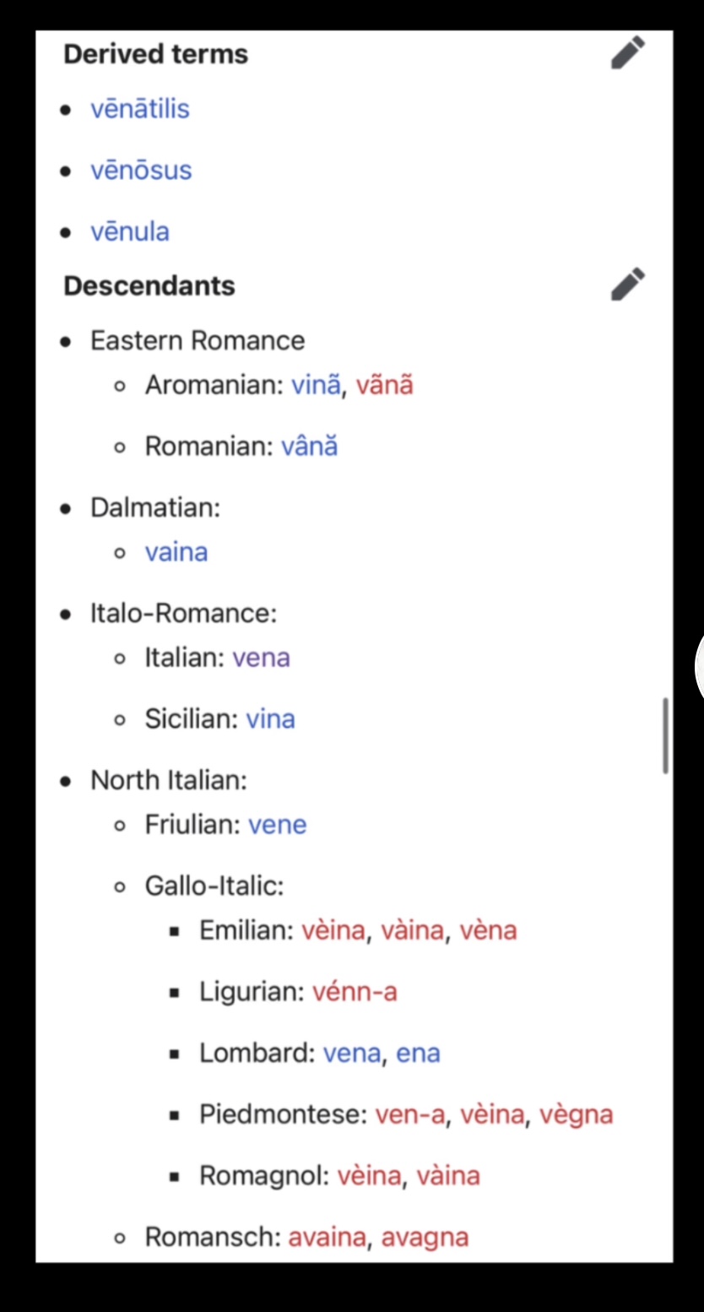Image resolution: width=704 pixels, height=1312 pixels.
Task: Open Ligurian term vénn-a
Action: click(x=355, y=991)
